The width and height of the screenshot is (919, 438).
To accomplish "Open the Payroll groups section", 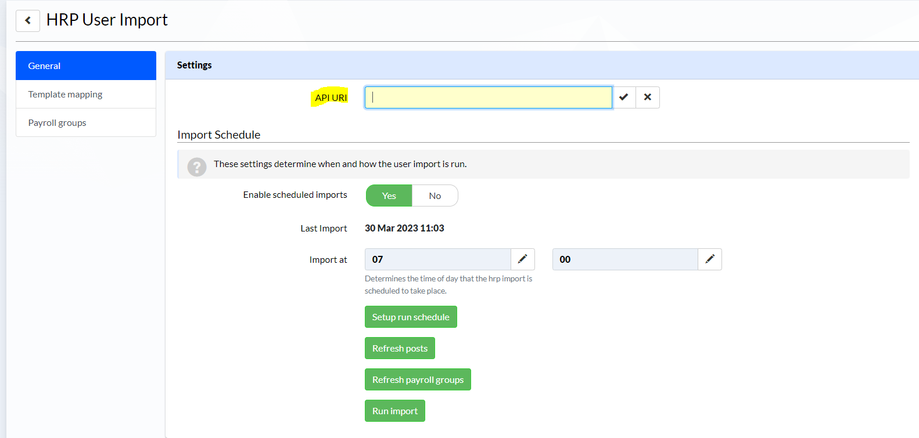I will (x=86, y=122).
